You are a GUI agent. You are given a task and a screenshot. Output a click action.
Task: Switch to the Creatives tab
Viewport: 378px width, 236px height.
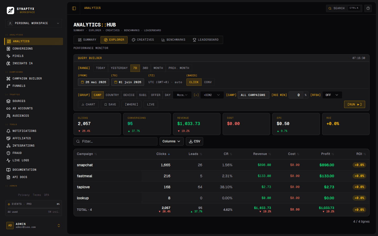pos(143,40)
